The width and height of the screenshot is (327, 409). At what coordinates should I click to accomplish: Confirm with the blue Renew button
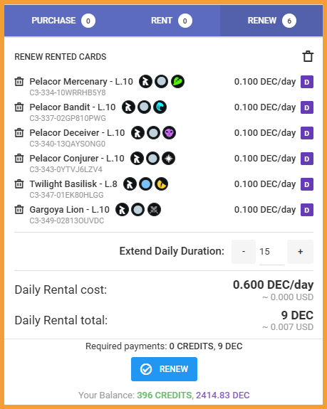[x=164, y=369]
